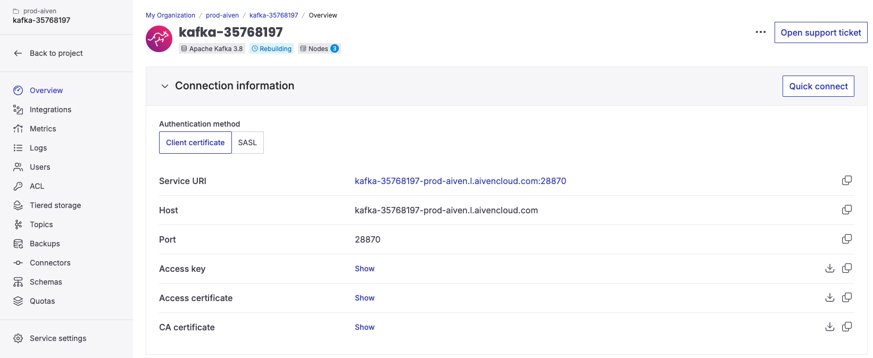This screenshot has height=358, width=873.
Task: Open the Topics icon in sidebar
Action: [18, 224]
